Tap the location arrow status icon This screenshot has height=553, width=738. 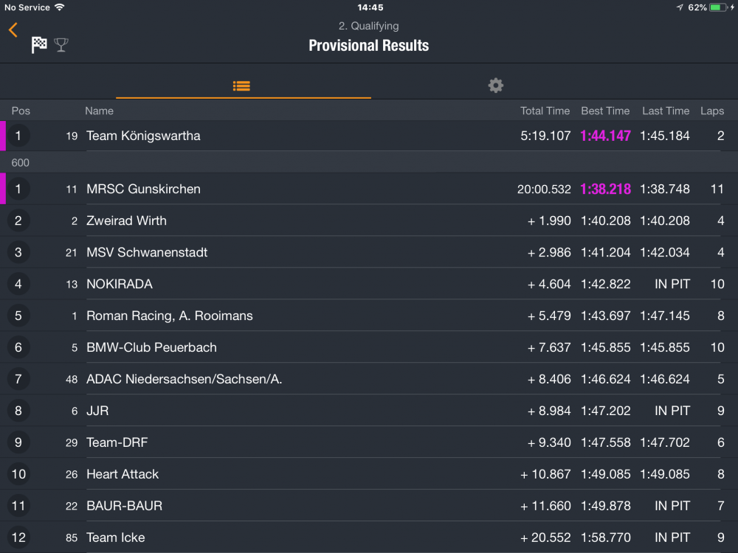coord(680,7)
